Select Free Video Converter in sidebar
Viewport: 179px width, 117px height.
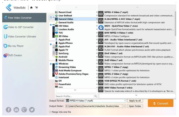pos(24,18)
